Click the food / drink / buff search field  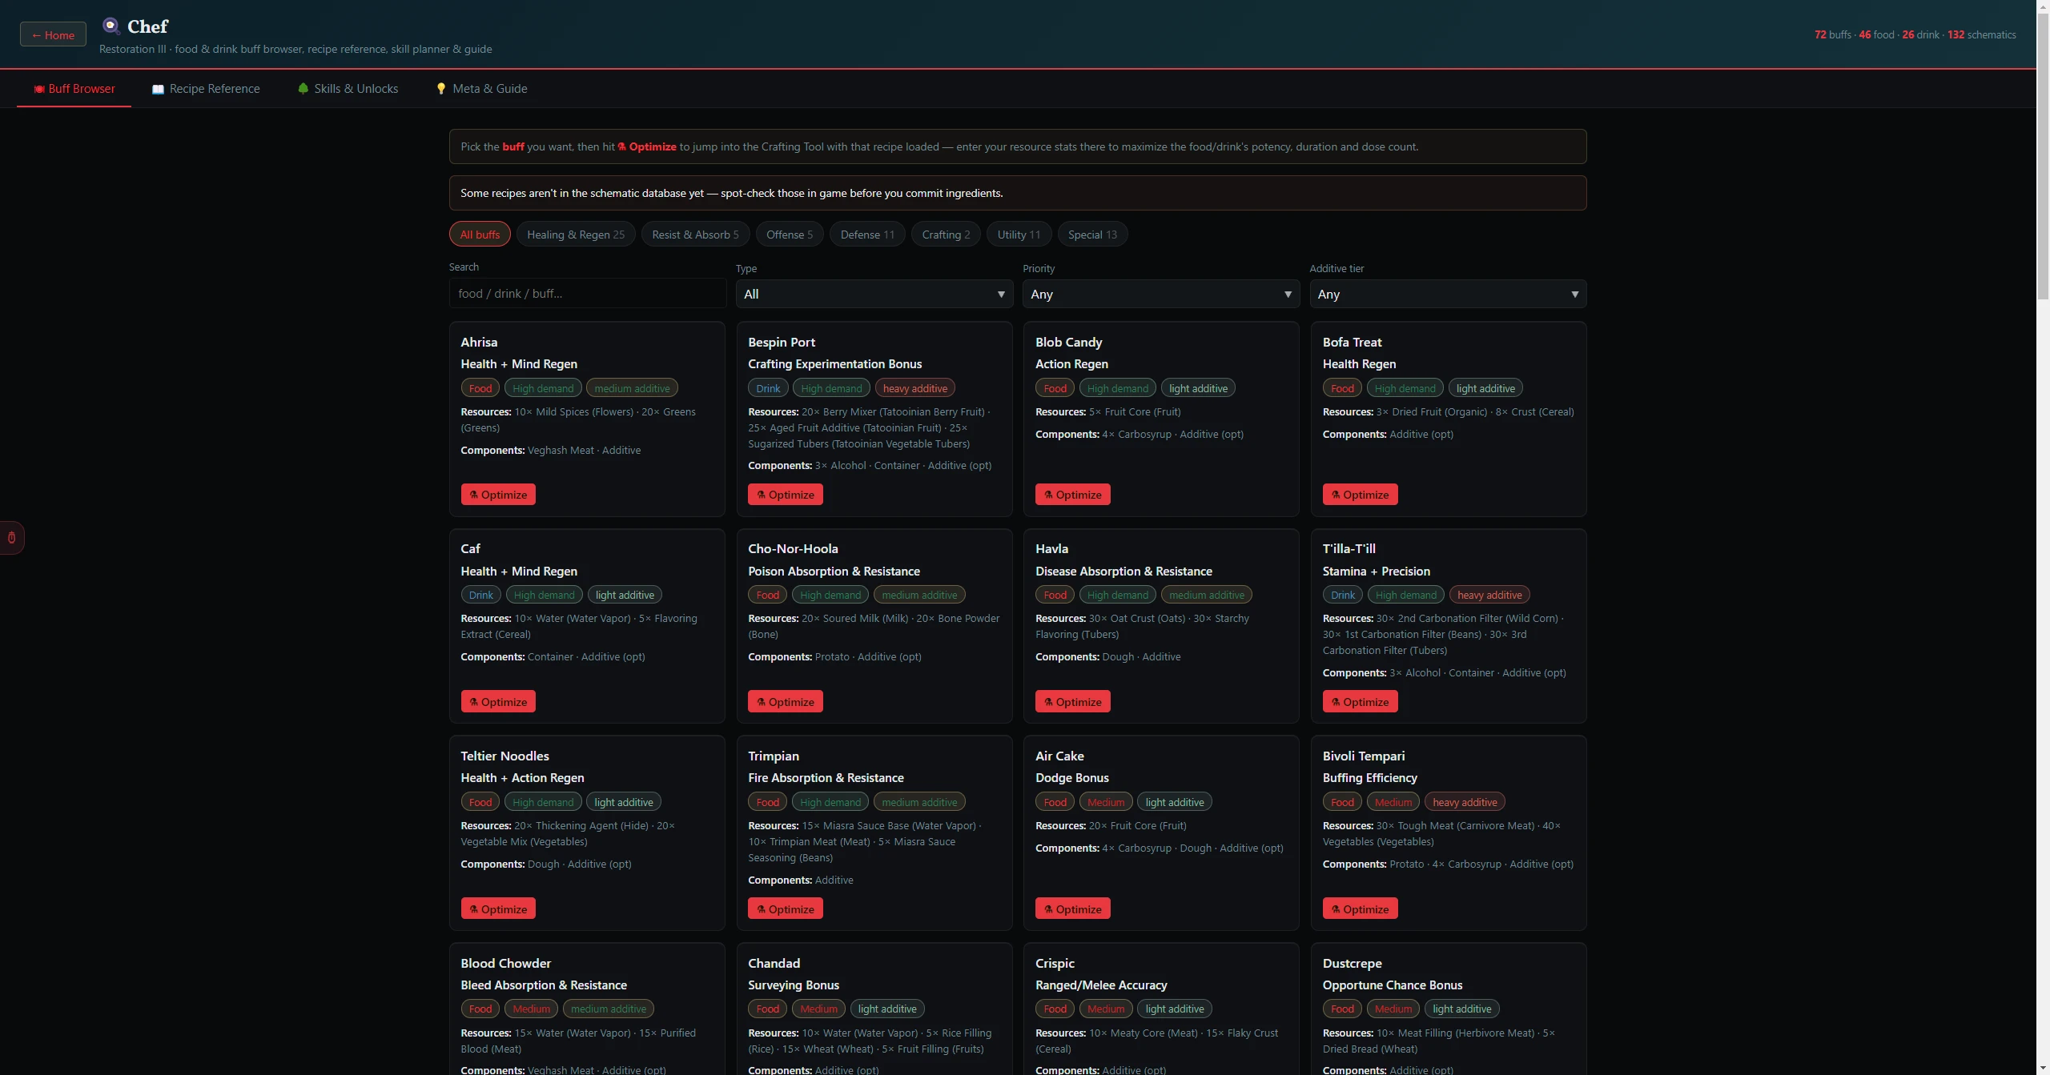(x=588, y=294)
